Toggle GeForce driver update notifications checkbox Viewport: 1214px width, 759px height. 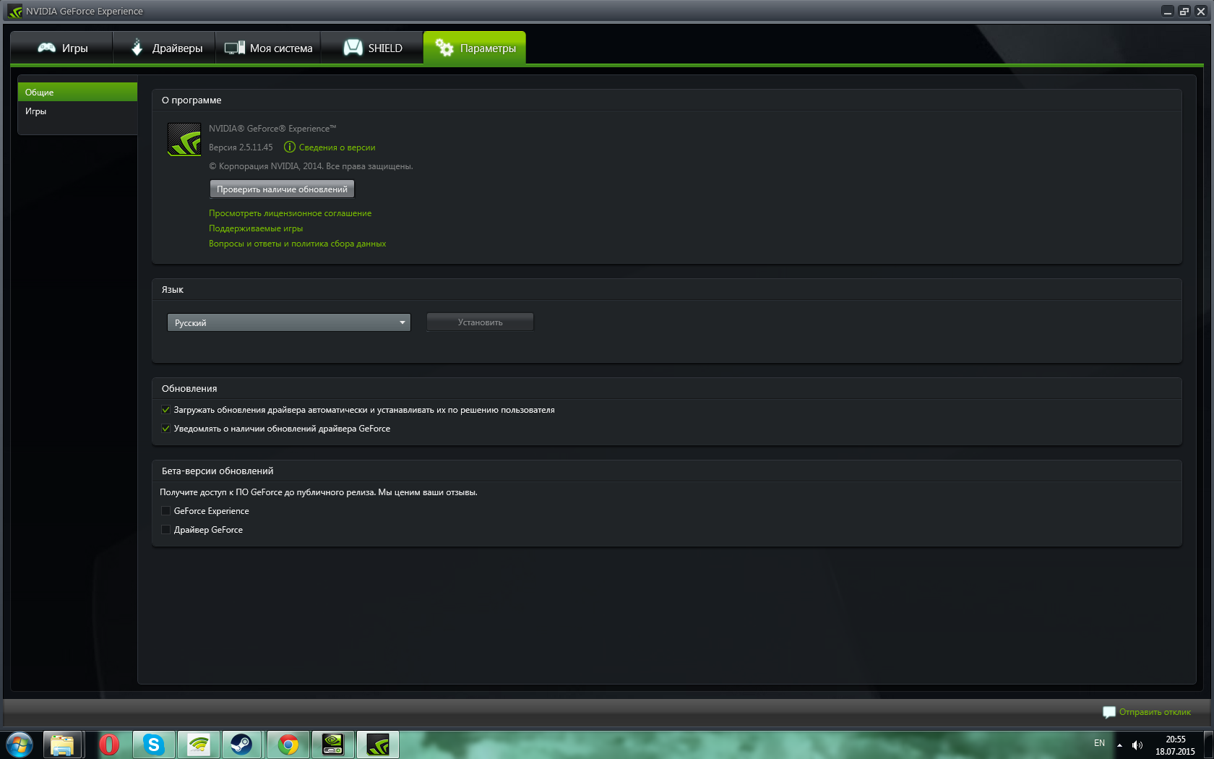pos(165,429)
